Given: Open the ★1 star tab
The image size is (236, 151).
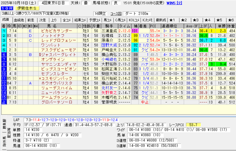Looking at the screenshot, I should tap(172, 20).
